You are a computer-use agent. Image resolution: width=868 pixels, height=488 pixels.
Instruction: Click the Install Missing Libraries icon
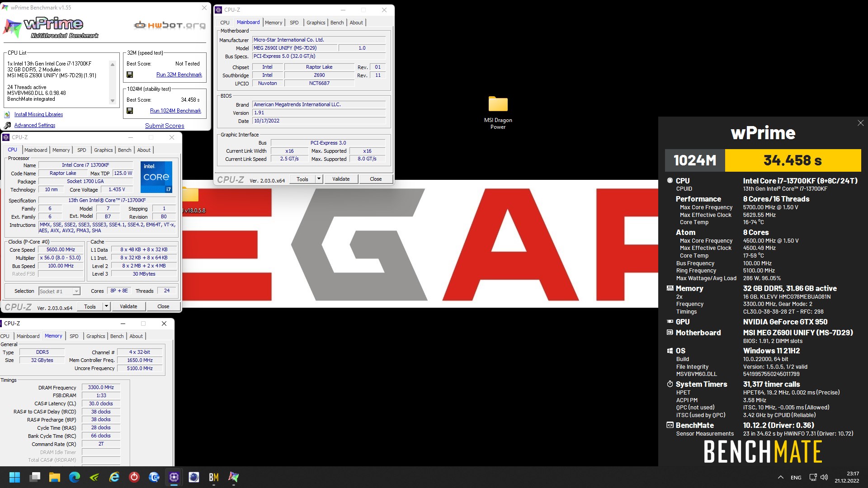pos(7,114)
